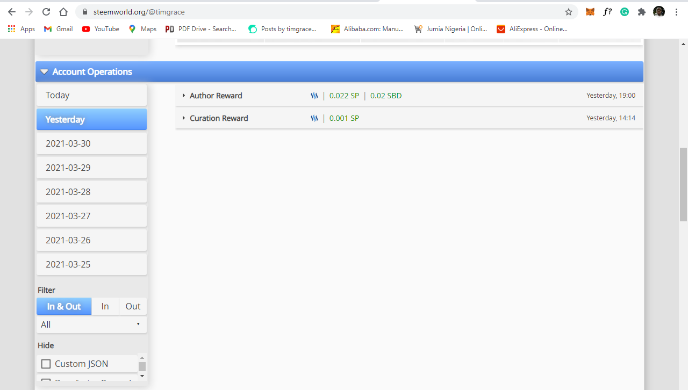Switch the filter to Out only

pyautogui.click(x=132, y=306)
